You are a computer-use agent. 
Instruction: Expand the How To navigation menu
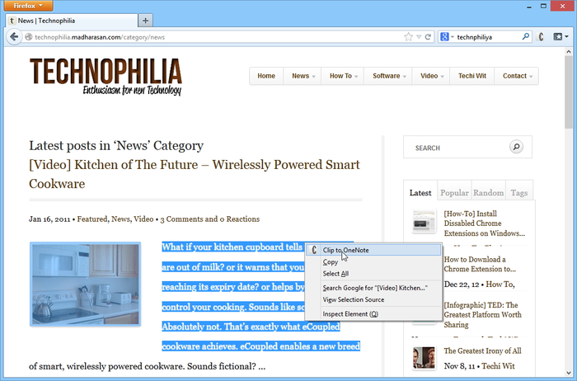tap(344, 76)
